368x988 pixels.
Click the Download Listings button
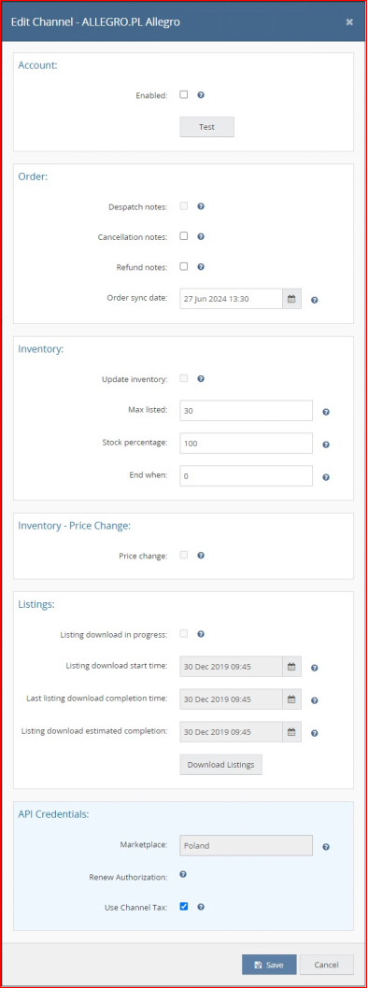(x=220, y=764)
